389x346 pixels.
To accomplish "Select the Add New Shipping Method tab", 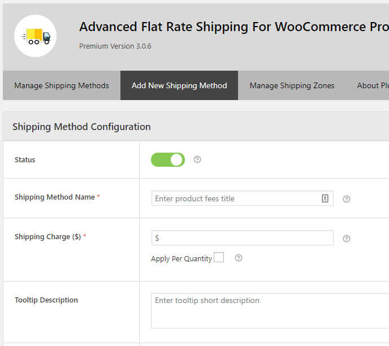I will (x=179, y=85).
